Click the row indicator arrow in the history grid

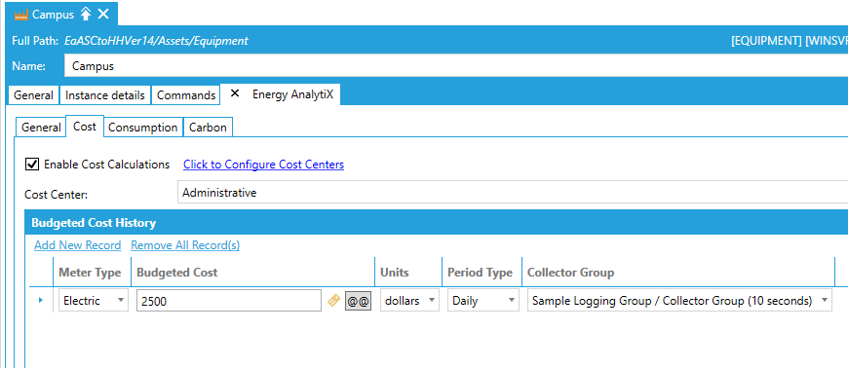pyautogui.click(x=41, y=300)
